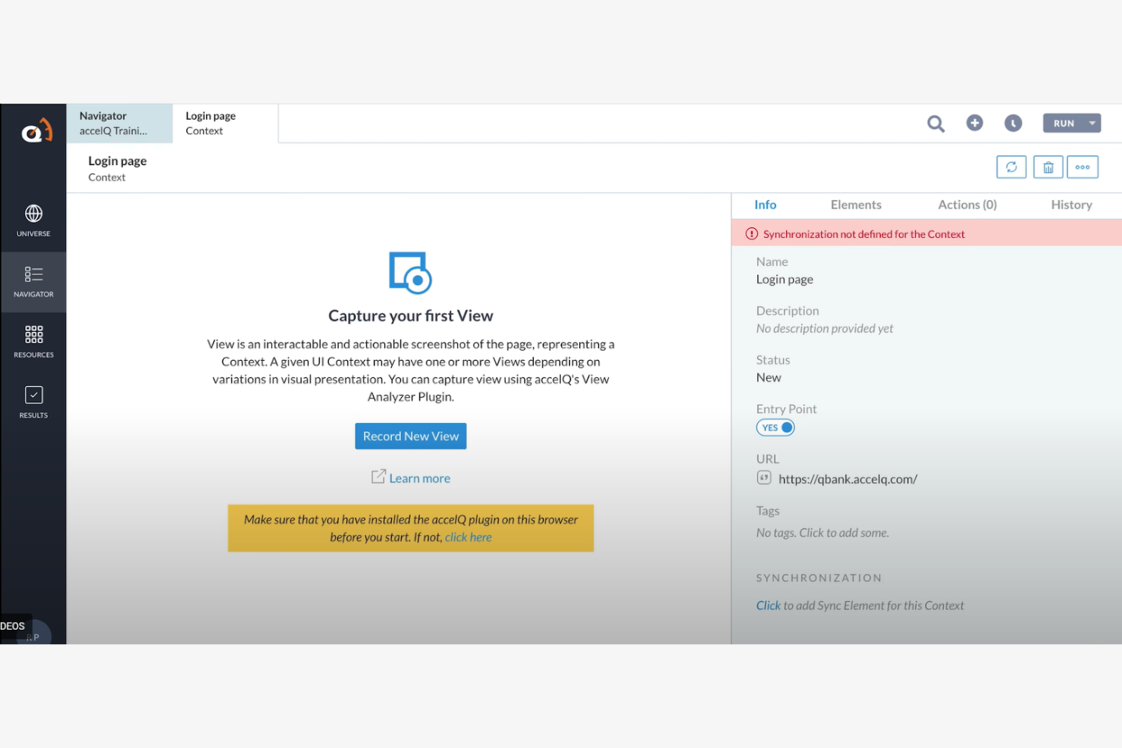Click the Synchronization not defined warning banner

926,233
